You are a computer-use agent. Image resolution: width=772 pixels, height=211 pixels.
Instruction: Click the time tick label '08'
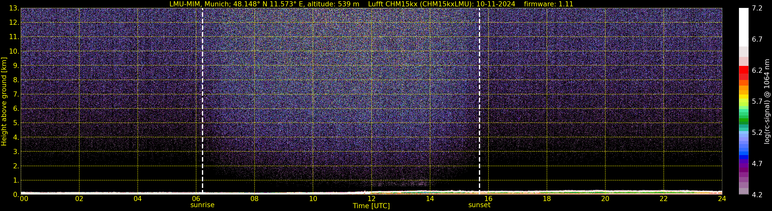(254, 199)
